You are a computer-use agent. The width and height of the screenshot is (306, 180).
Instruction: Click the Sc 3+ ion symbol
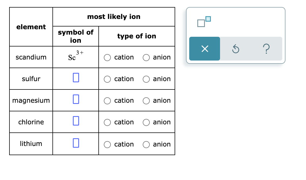pos(76,56)
